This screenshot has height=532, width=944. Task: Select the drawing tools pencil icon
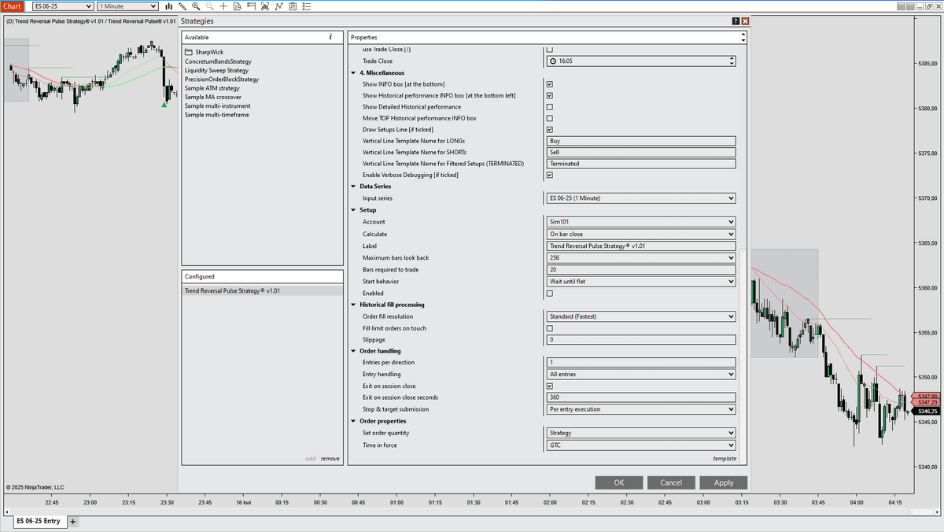183,6
